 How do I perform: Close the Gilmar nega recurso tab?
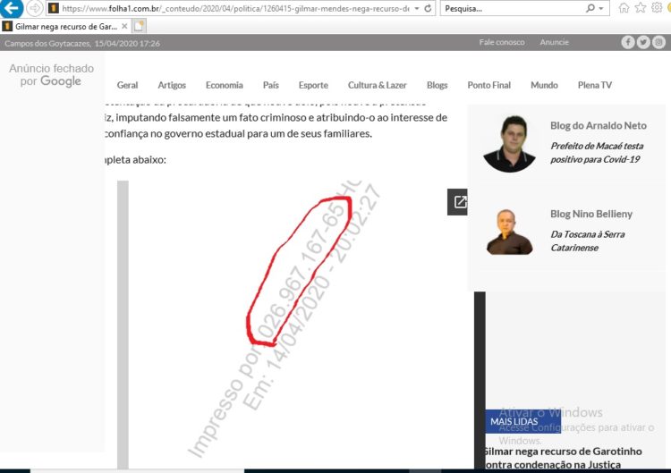coord(124,26)
